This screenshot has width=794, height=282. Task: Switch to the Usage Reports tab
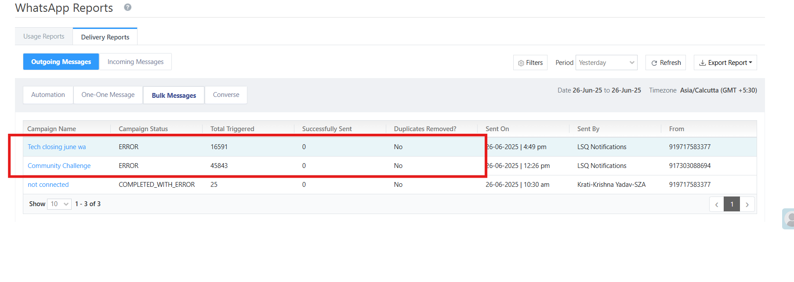click(44, 36)
